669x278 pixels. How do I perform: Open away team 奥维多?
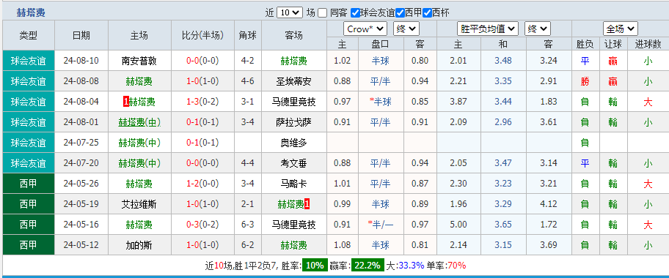(293, 143)
